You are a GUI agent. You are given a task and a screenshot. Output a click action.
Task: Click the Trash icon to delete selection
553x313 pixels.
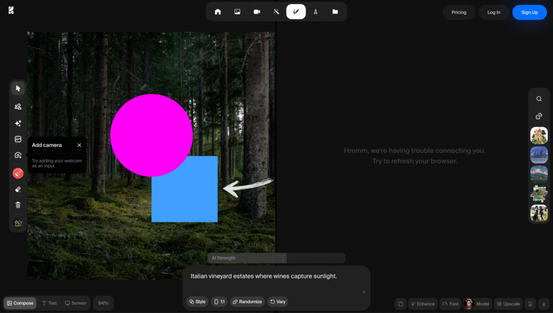18,205
